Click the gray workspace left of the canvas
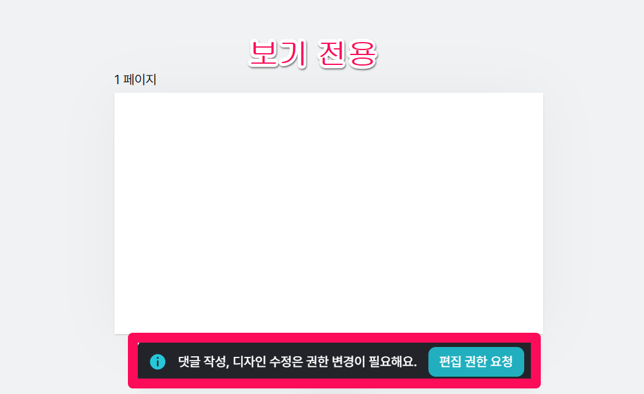This screenshot has width=644, height=394. point(57,213)
